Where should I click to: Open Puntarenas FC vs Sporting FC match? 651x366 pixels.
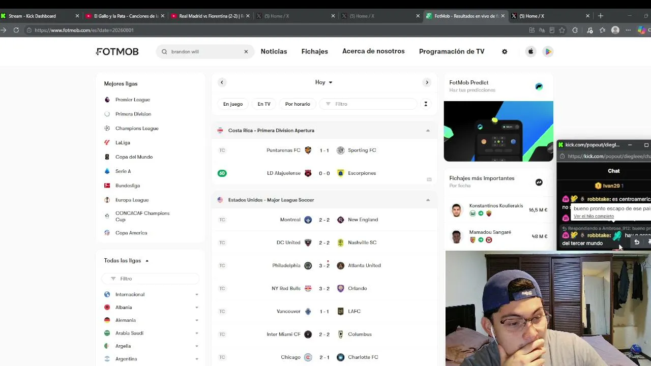(x=324, y=150)
